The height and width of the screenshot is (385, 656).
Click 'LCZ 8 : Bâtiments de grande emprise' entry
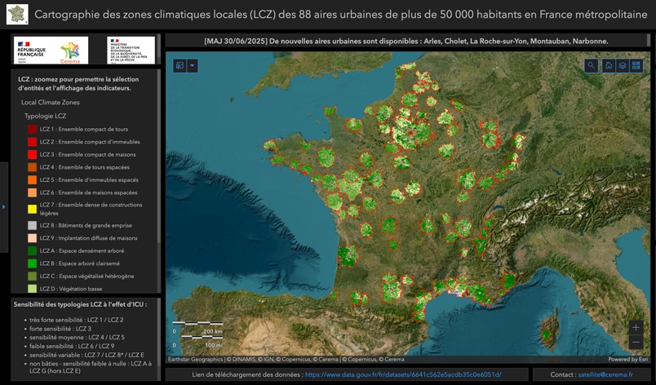click(86, 225)
